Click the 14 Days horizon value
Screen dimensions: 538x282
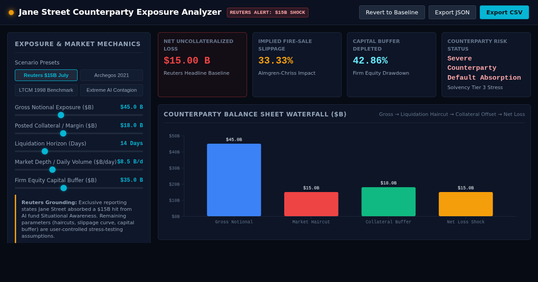pos(131,144)
